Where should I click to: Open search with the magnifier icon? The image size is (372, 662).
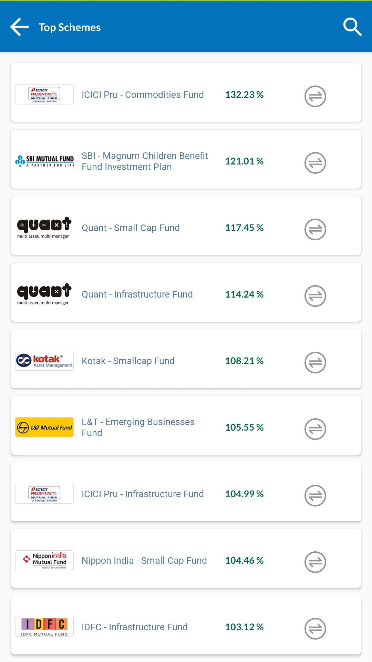click(352, 27)
